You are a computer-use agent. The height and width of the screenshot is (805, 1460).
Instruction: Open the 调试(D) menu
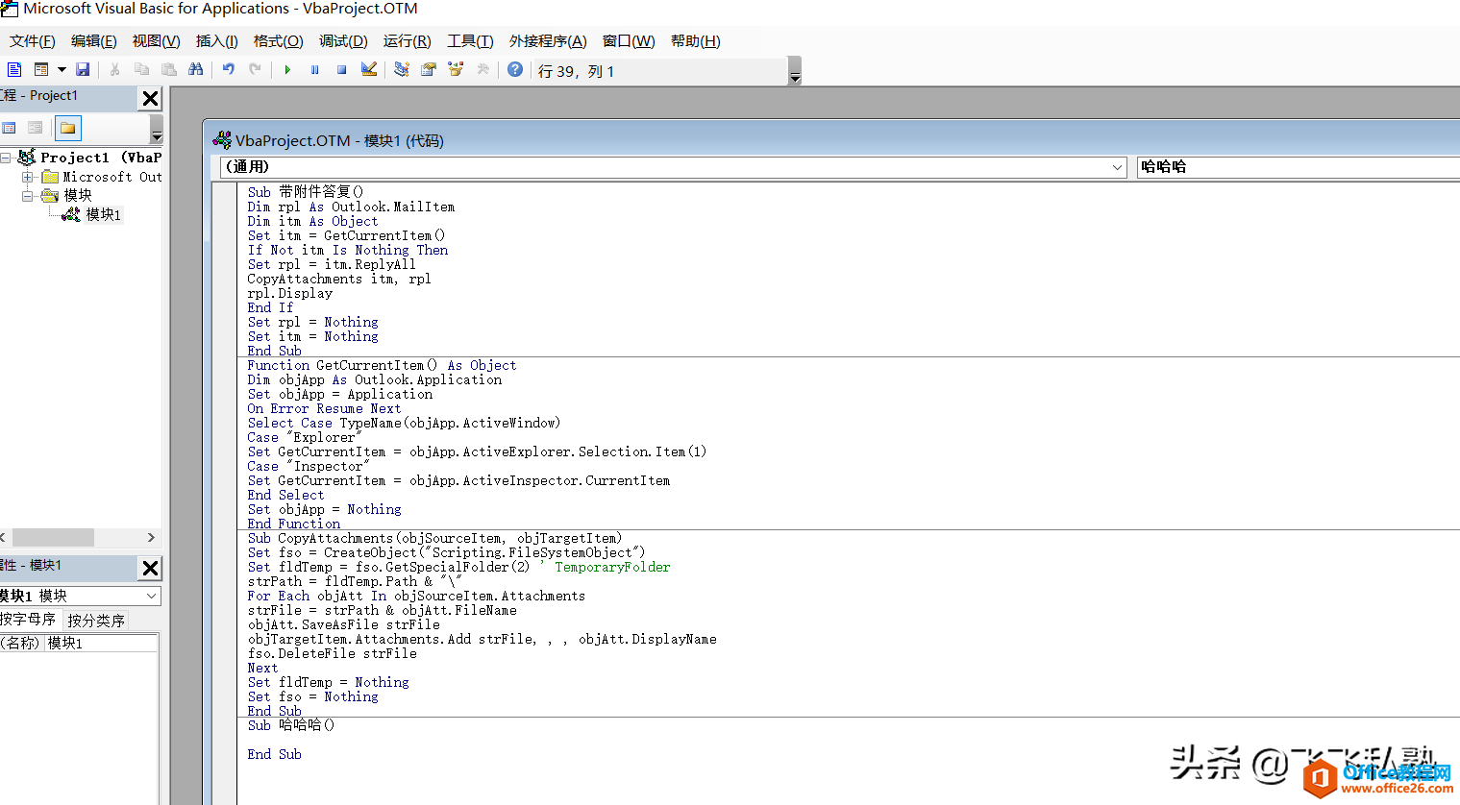pyautogui.click(x=343, y=41)
